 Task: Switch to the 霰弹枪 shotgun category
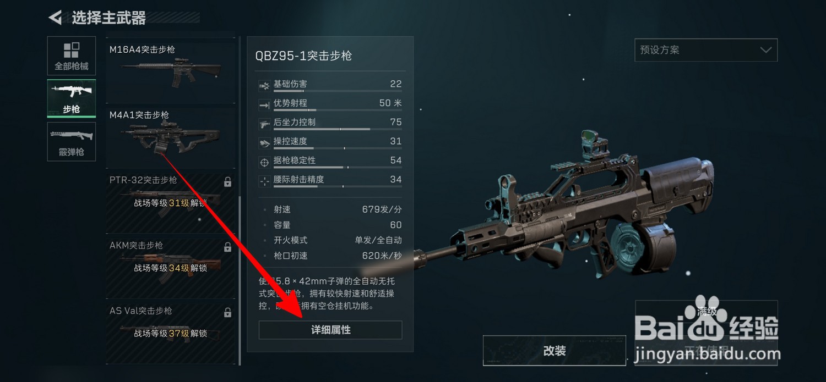tap(72, 141)
